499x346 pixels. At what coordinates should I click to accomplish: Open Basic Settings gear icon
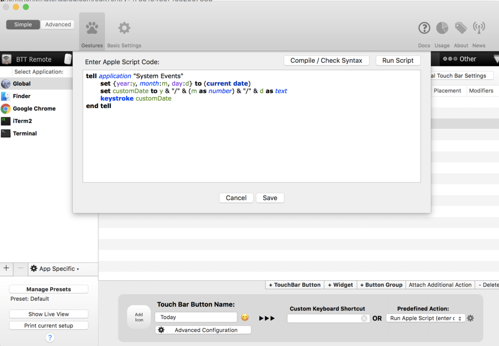[x=124, y=35]
